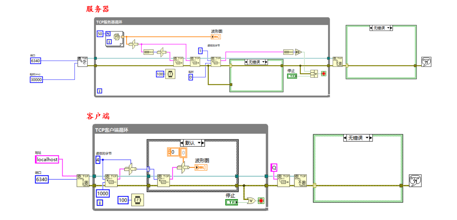This screenshot has width=457, height=220.
Task: Click the TCP客户端循环 loop label
Action: [112, 130]
